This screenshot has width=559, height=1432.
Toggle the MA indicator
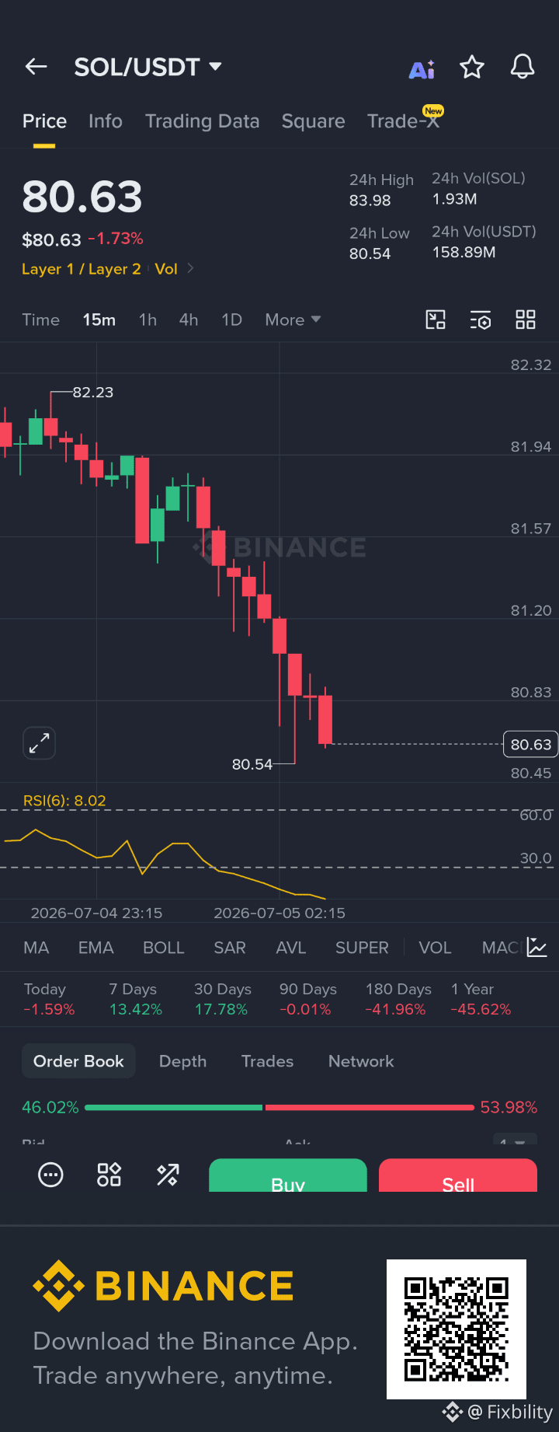coord(36,948)
